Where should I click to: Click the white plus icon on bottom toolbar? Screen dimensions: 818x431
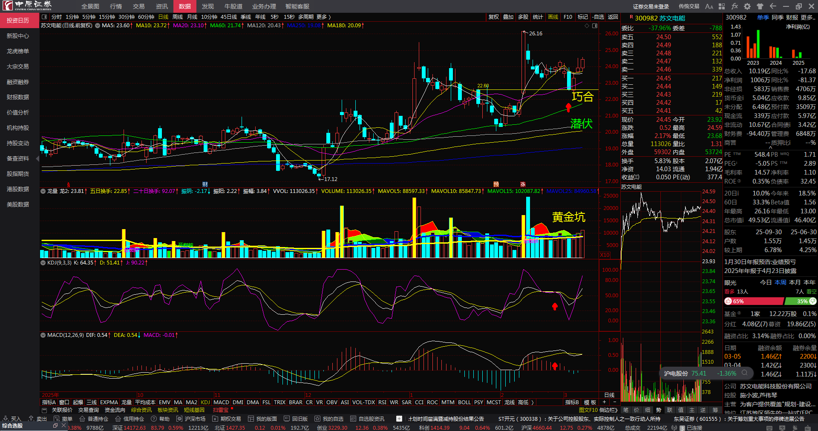pos(399,419)
